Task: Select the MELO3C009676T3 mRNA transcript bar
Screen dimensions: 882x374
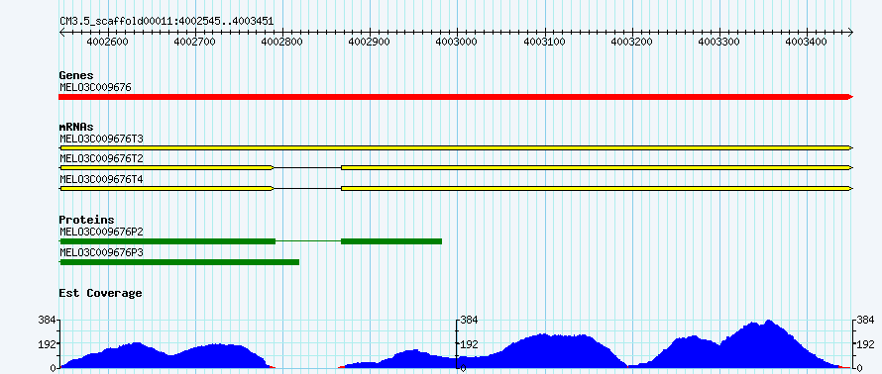Action: (456, 147)
